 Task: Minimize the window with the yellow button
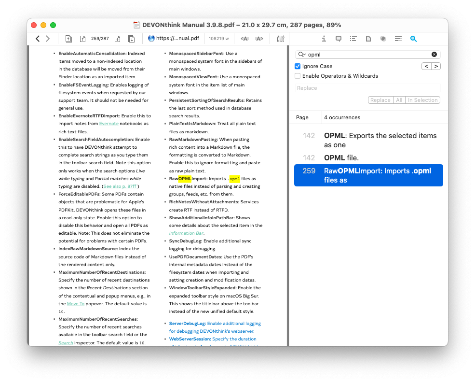point(43,25)
